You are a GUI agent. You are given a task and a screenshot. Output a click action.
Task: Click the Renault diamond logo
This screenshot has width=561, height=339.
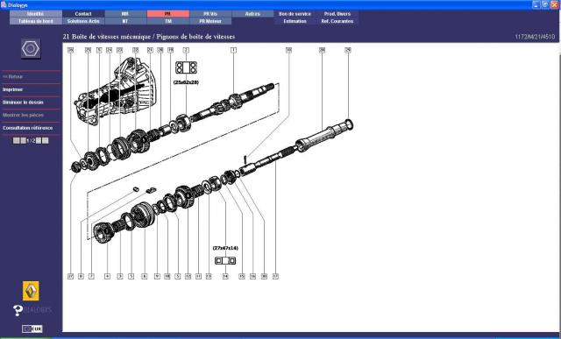coord(32,291)
